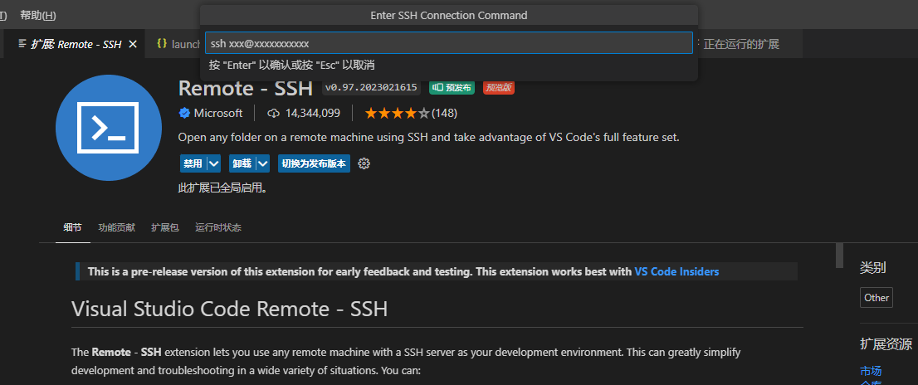Open the 功能贡献 tab

tap(116, 227)
